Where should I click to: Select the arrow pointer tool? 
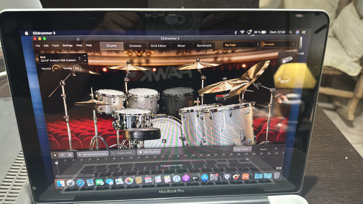(55, 155)
